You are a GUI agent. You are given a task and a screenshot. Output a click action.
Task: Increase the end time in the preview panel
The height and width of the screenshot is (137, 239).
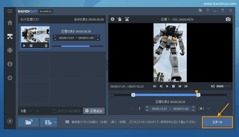[x=193, y=107]
